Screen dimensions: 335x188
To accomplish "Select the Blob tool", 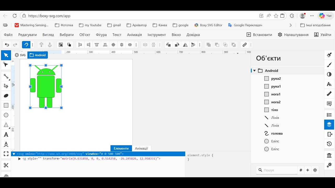I will click(6, 96).
